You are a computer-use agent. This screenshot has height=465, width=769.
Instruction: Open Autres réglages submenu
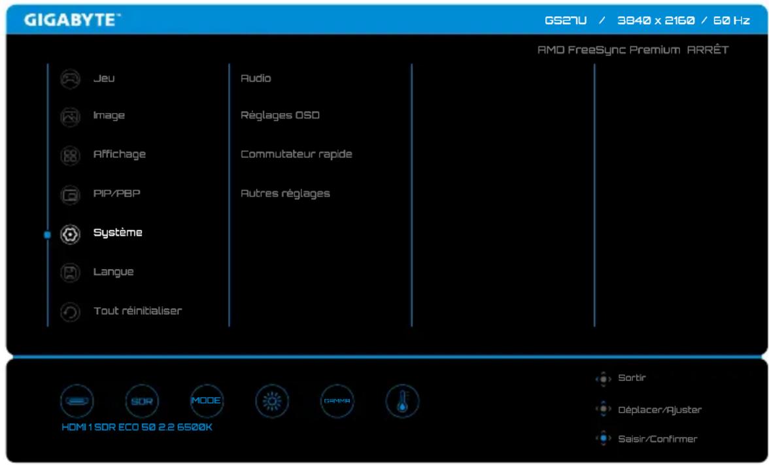[285, 193]
